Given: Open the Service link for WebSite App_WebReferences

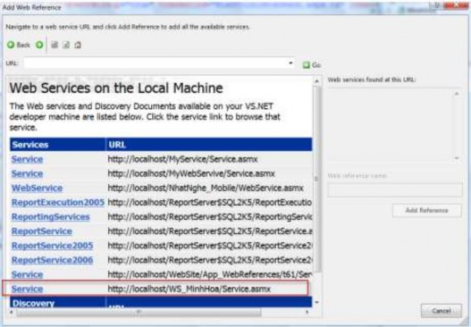Looking at the screenshot, I should coord(27,274).
